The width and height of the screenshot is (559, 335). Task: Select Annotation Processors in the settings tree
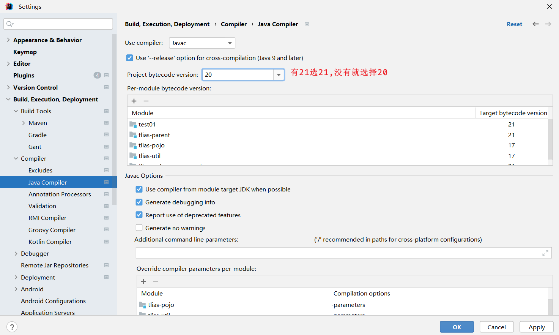60,194
